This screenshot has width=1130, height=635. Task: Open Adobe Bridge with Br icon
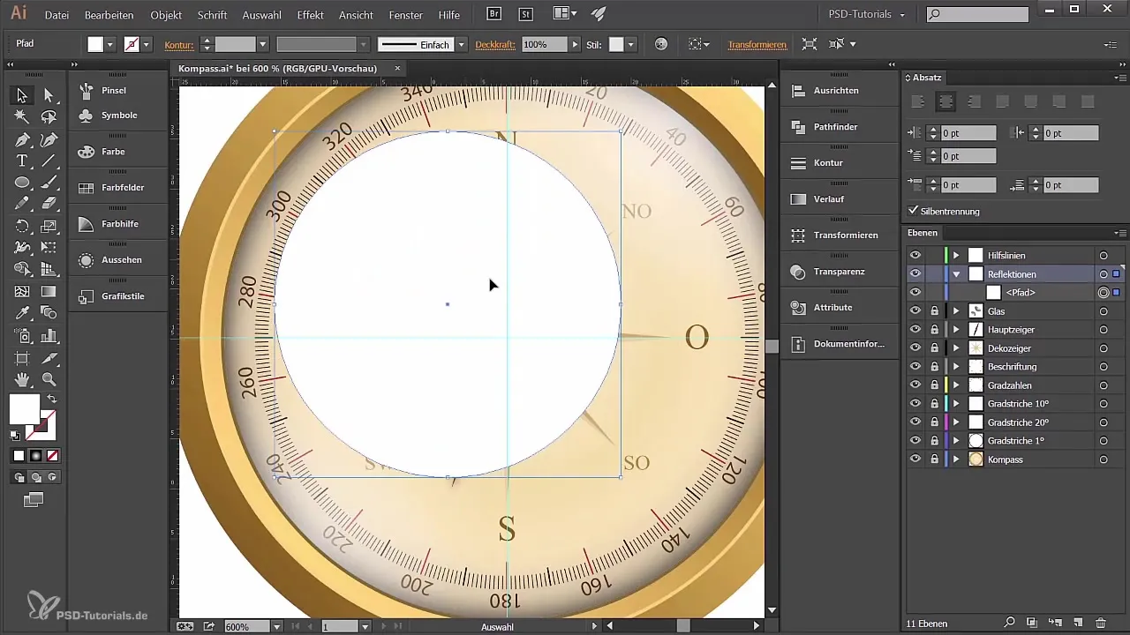[x=495, y=14]
